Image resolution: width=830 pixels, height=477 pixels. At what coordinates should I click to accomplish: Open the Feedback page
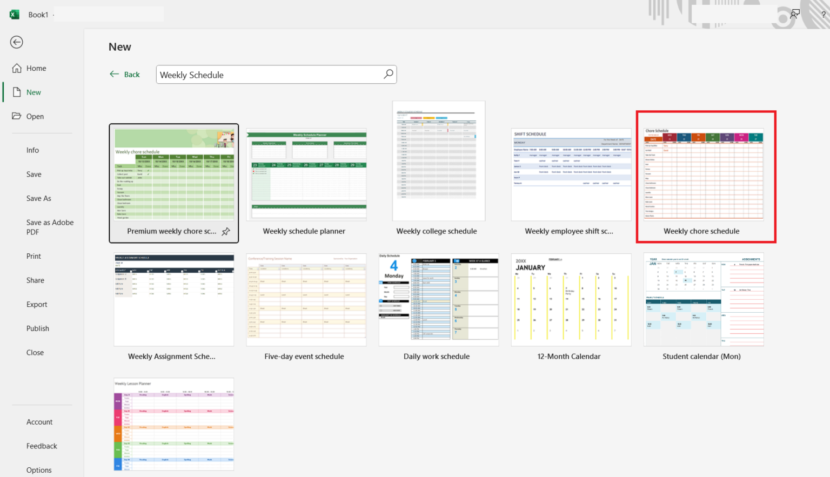[x=42, y=446]
